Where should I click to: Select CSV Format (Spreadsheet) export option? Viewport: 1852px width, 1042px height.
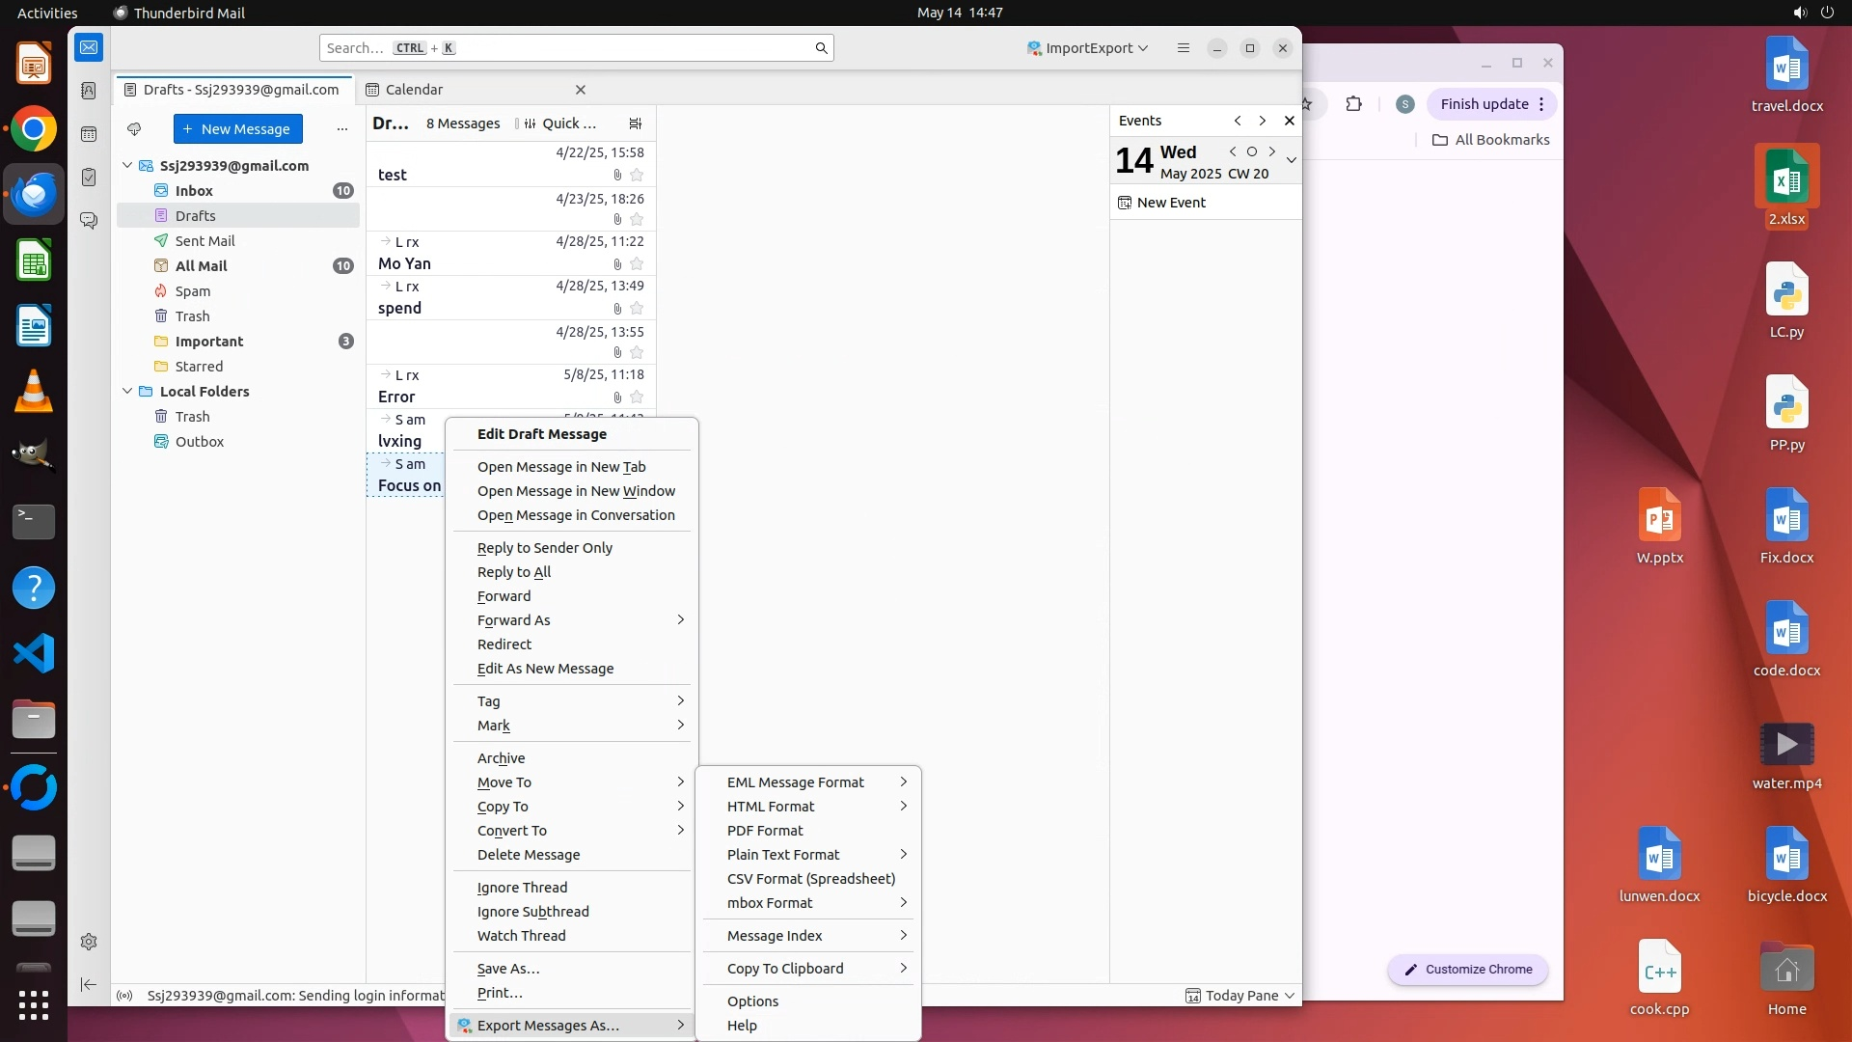[810, 879]
